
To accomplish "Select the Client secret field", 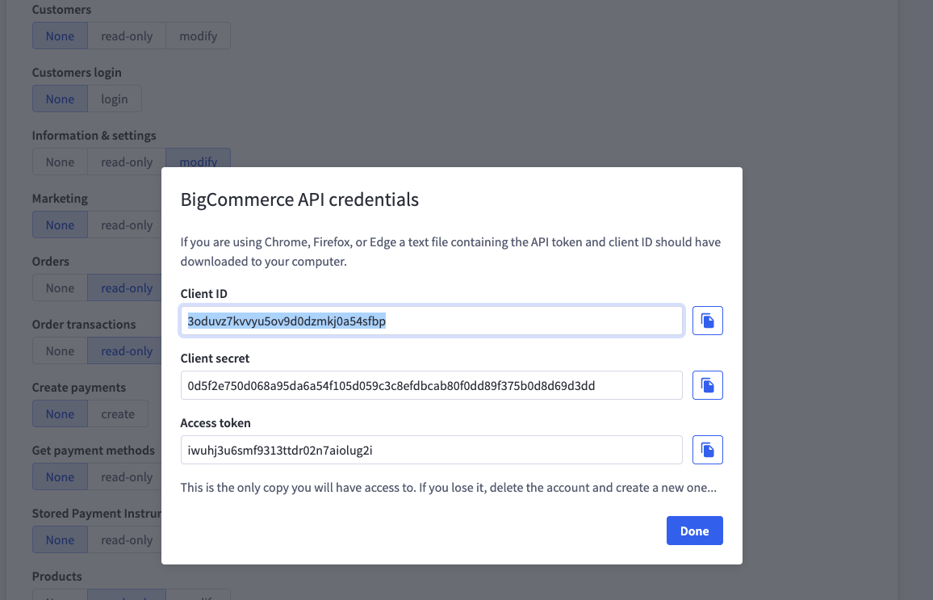I will tap(432, 385).
